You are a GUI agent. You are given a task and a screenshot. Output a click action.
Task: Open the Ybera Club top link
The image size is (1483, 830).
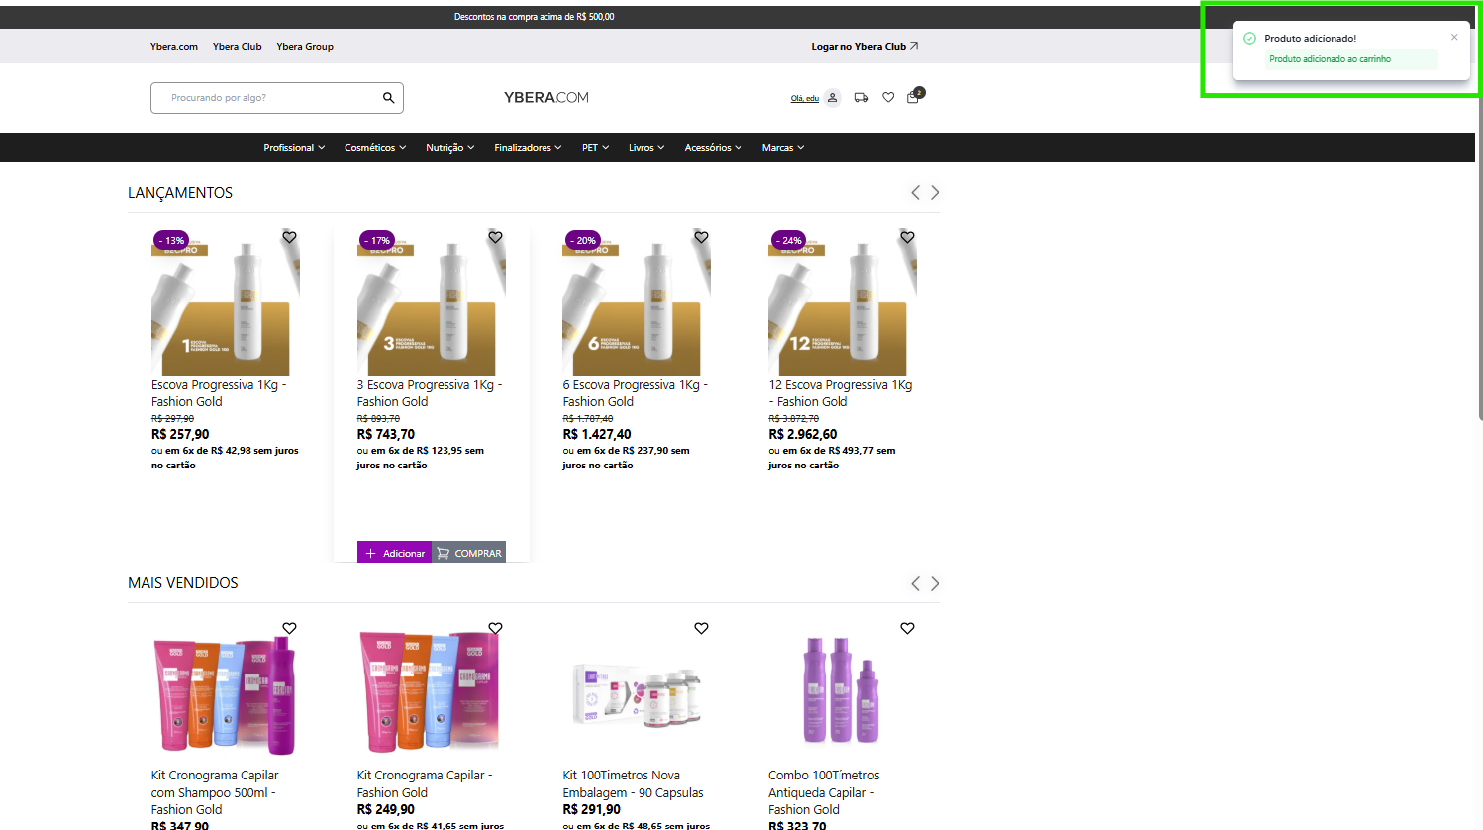click(x=238, y=47)
